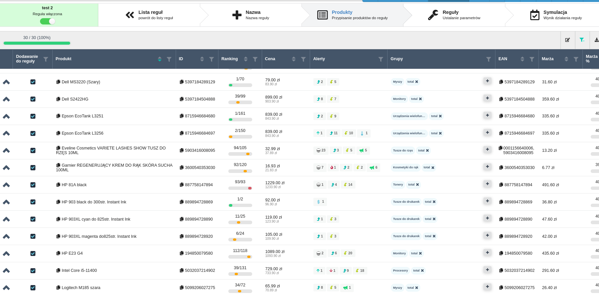
Task: Click the red flame alert on Garnier row
Action: [x=333, y=168]
